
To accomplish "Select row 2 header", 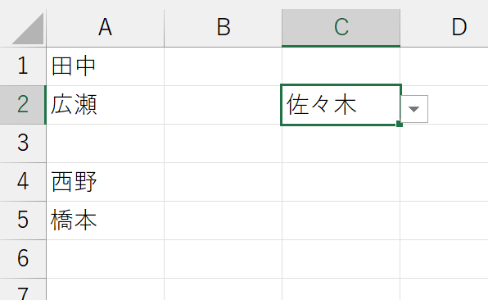I will click(x=23, y=105).
